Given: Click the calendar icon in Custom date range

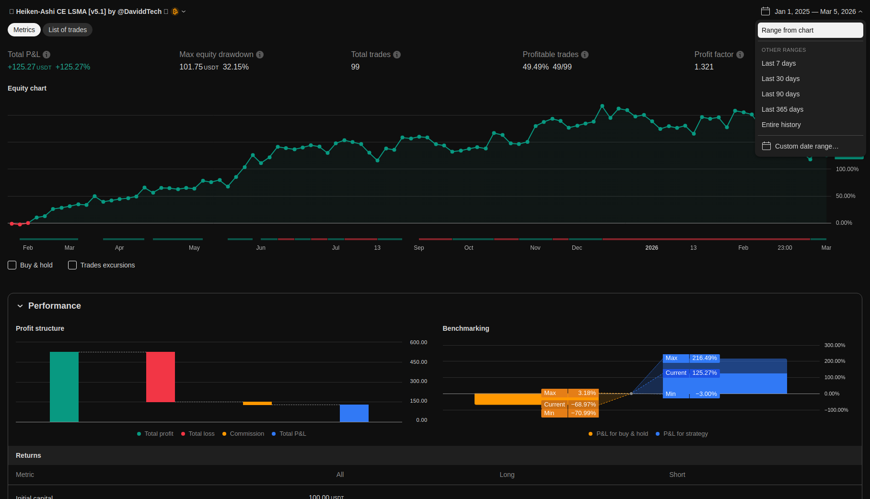Looking at the screenshot, I should point(766,146).
